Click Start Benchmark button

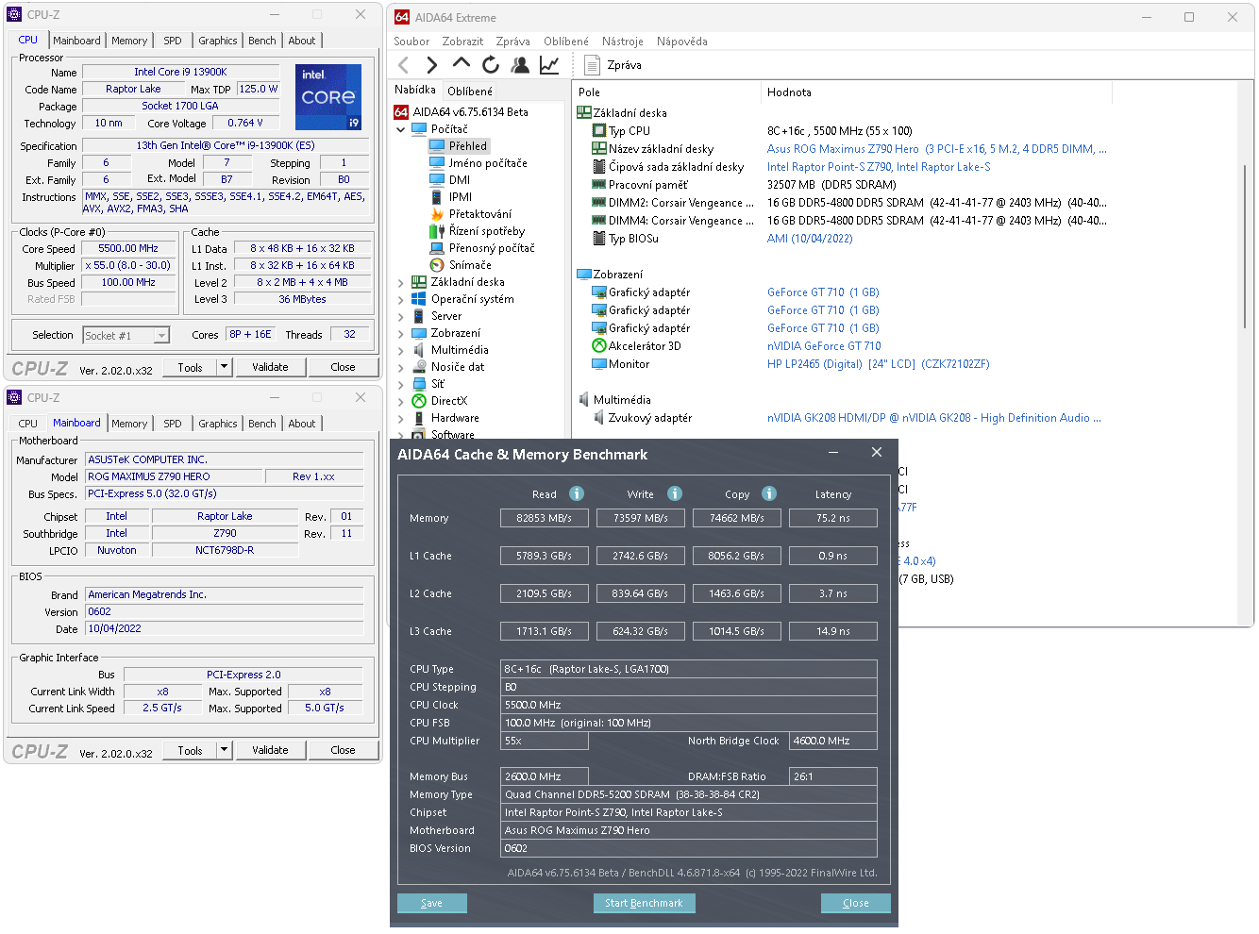coord(644,903)
